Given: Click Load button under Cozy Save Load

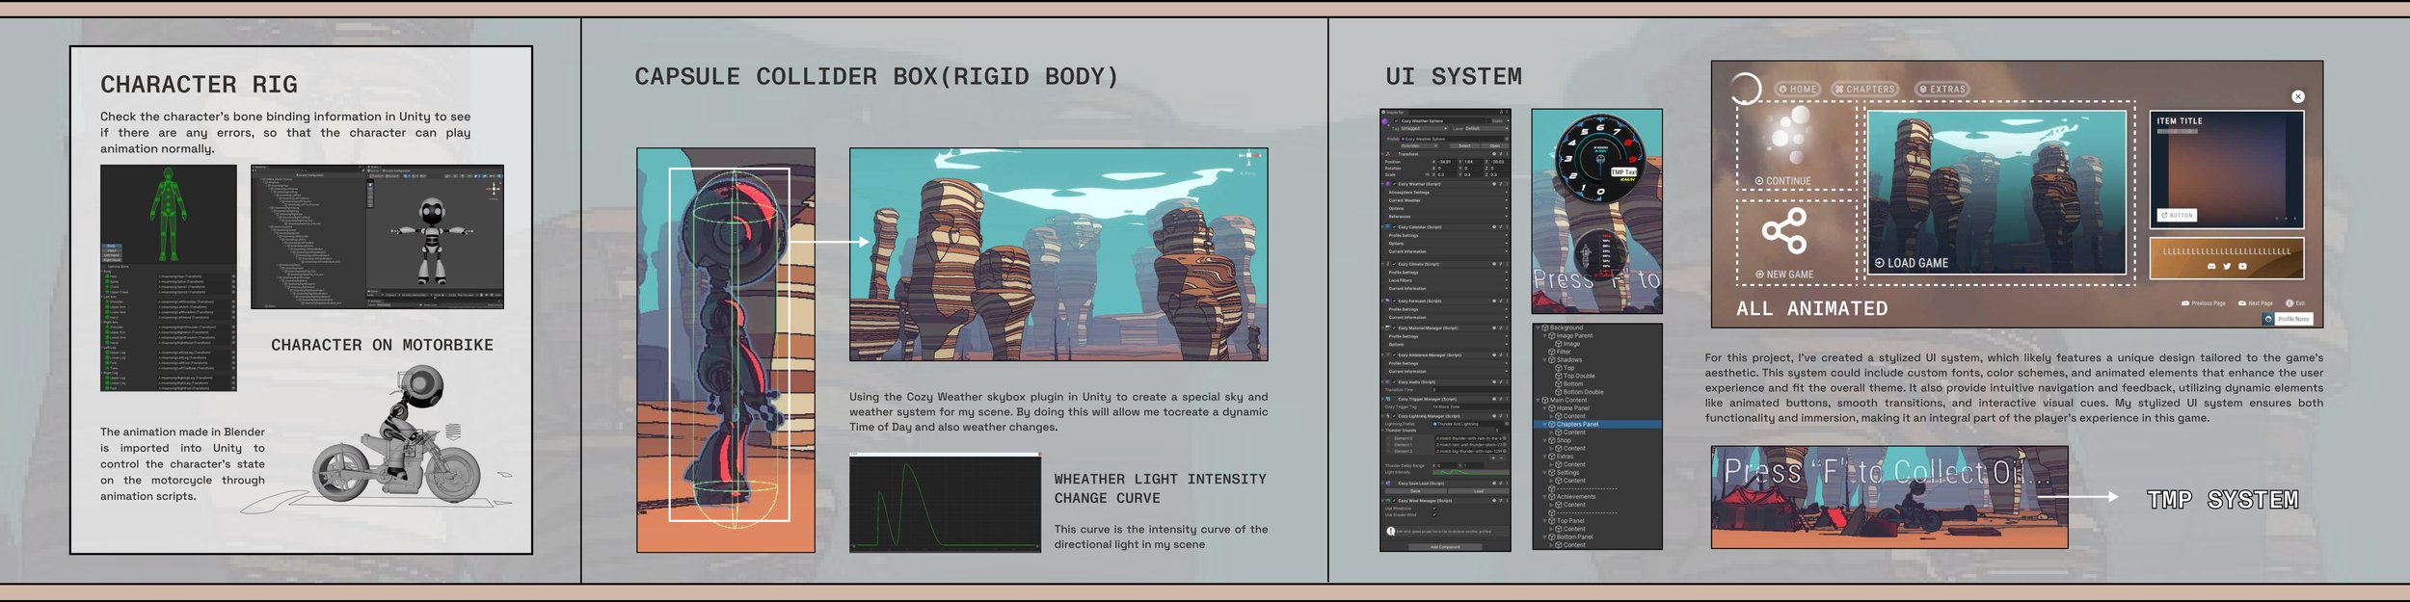Looking at the screenshot, I should point(1479,491).
